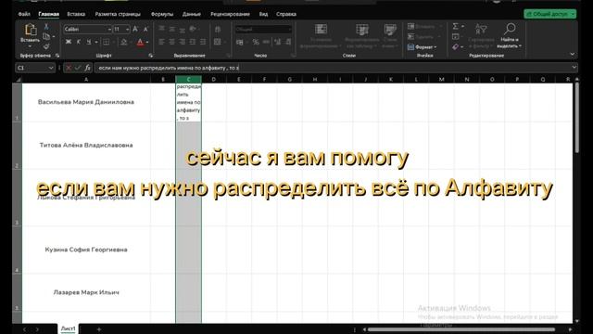Screen dimensions: 593x334
Task: Toggle the wrap text button
Action: click(218, 29)
